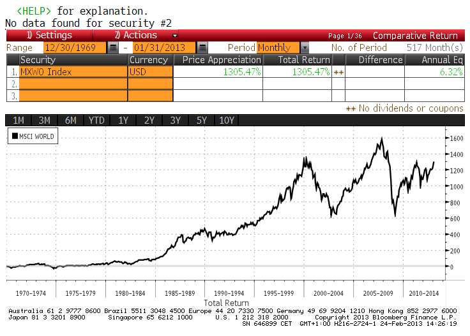Select the YTD time range tab
This screenshot has width=470, height=336.
click(x=96, y=121)
